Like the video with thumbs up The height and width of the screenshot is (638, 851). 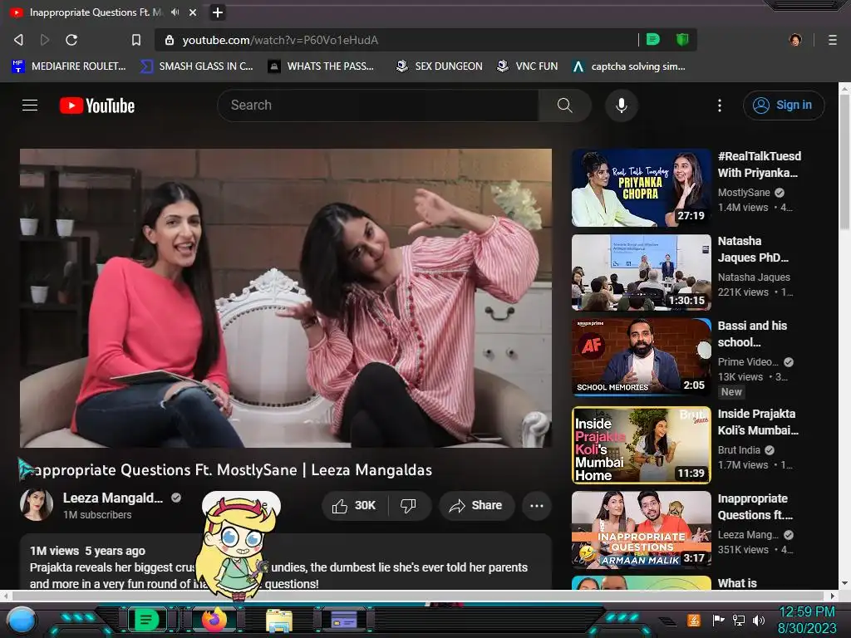coord(354,506)
